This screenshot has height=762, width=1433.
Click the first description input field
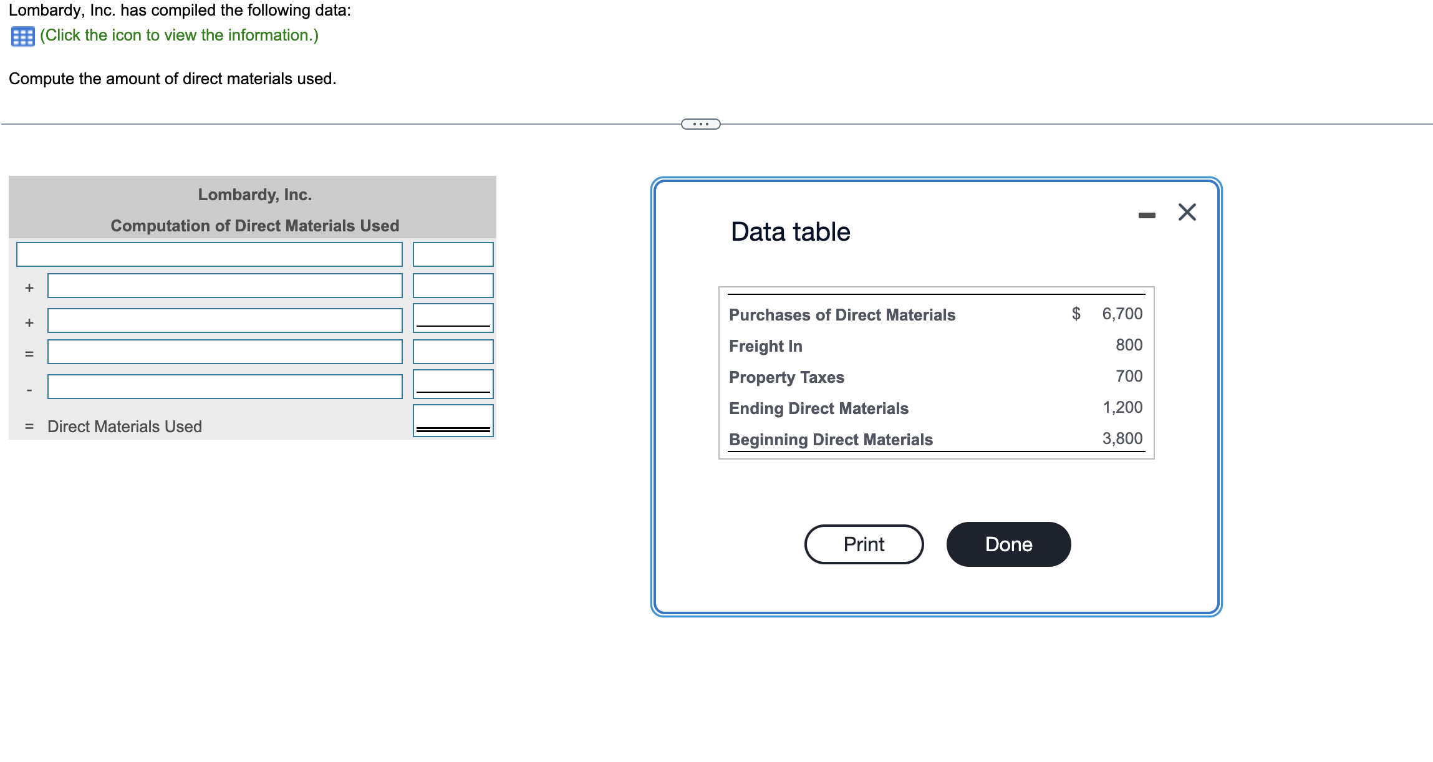pos(209,254)
